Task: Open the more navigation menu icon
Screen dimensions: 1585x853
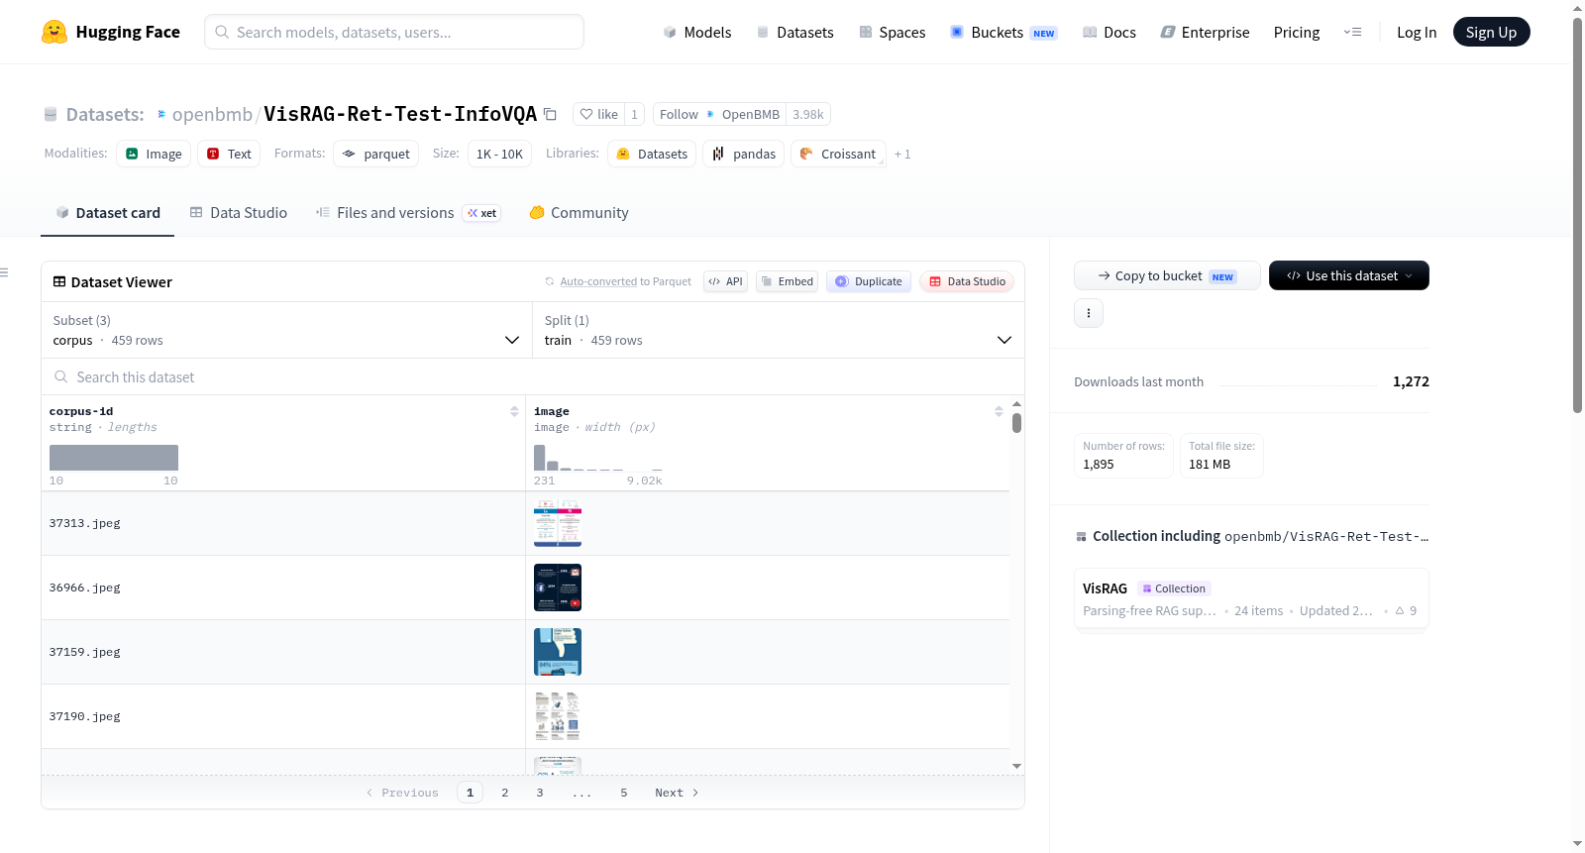Action: pos(1352,32)
